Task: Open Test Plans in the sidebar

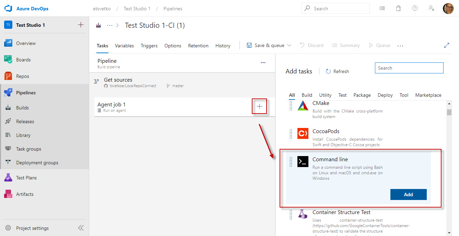Action: (x=45, y=178)
